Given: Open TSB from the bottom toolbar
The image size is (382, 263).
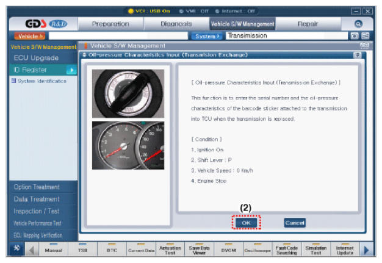Looking at the screenshot, I should pyautogui.click(x=82, y=250).
